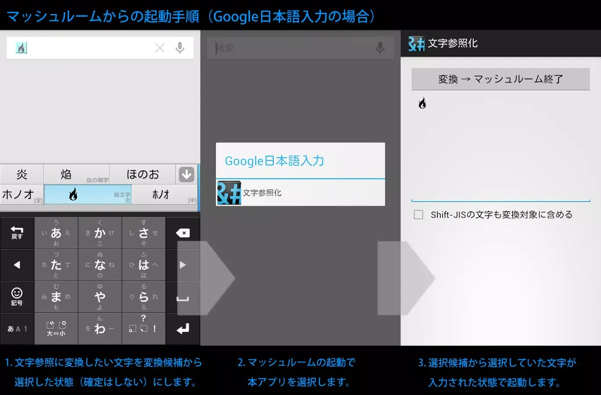Viewport: 601px width, 395px height.
Task: Tap the punctuation ? ! key
Action: point(144,328)
